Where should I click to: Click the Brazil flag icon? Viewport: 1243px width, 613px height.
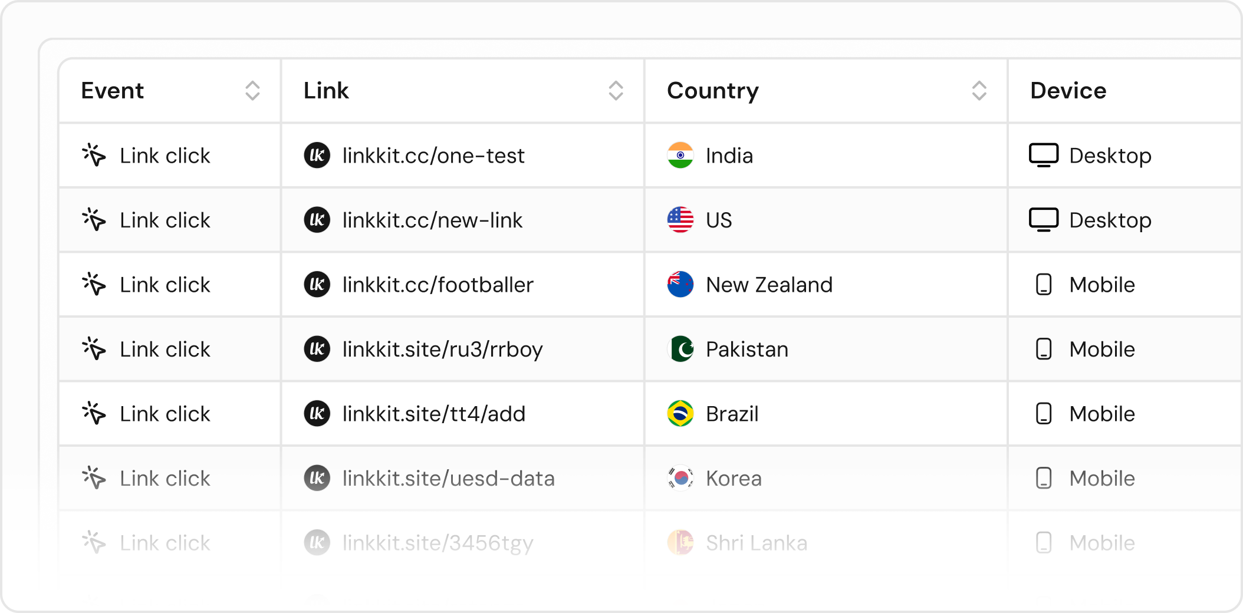[x=680, y=414]
